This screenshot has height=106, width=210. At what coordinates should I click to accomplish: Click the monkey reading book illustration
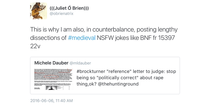click(39, 10)
